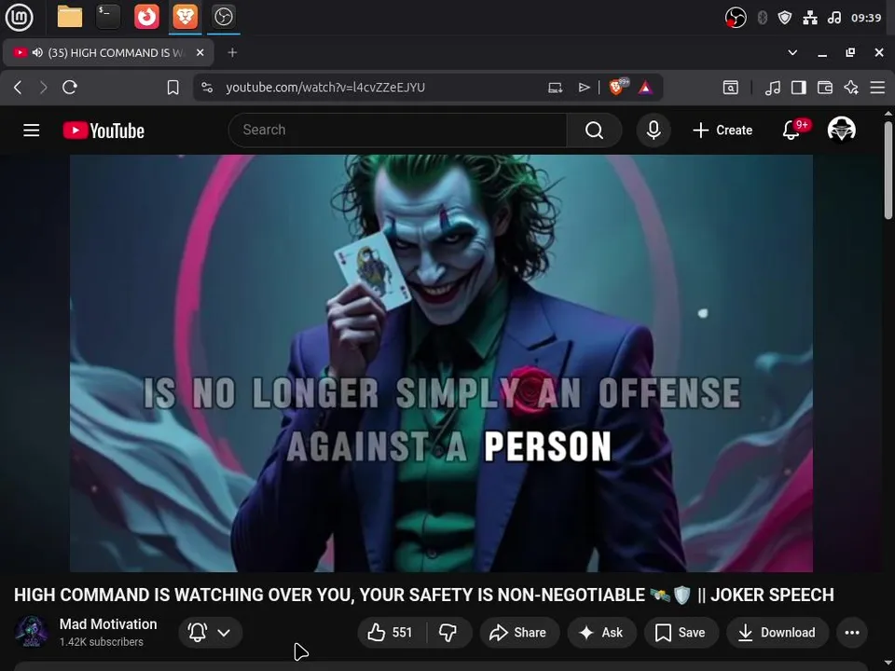Like the video with 551 likes
The width and height of the screenshot is (895, 671).
pos(391,632)
